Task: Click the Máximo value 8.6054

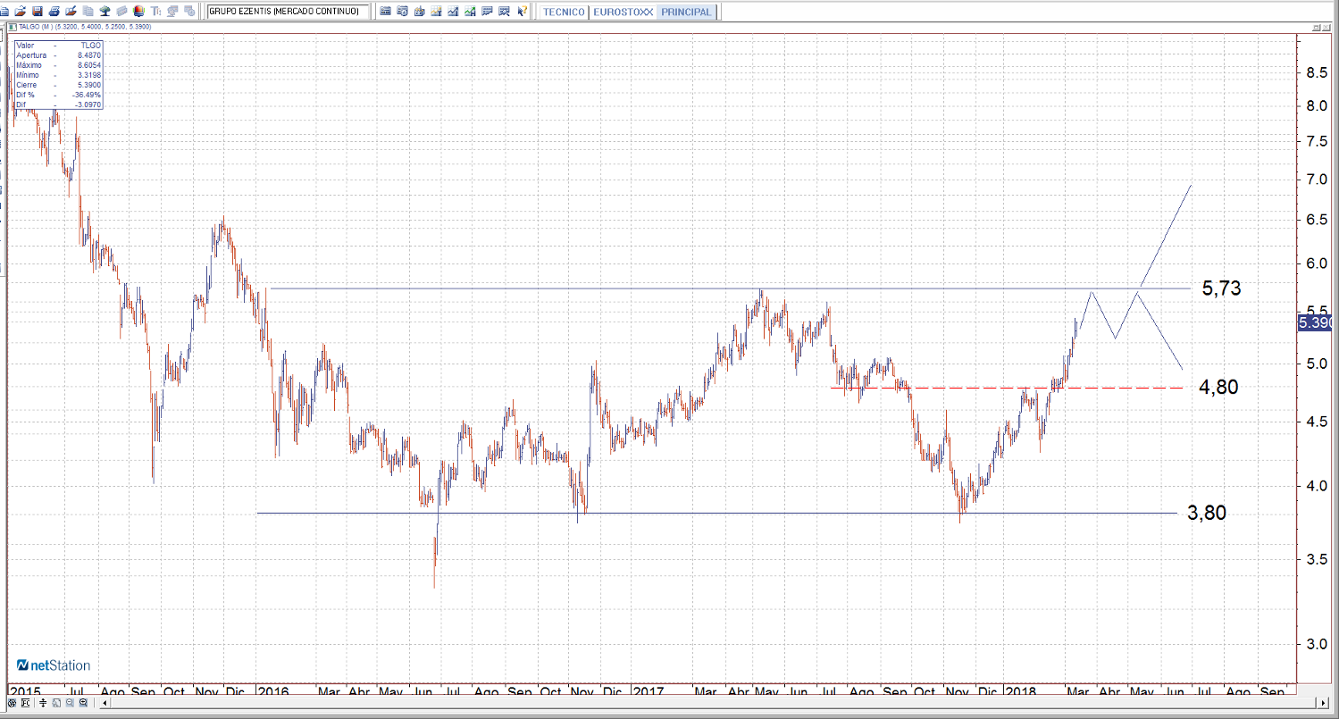Action: [88, 65]
